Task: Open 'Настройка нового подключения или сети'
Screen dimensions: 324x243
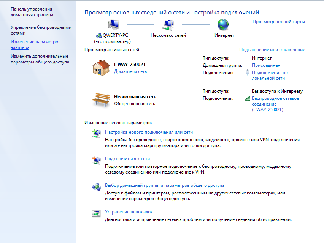Action: point(149,132)
